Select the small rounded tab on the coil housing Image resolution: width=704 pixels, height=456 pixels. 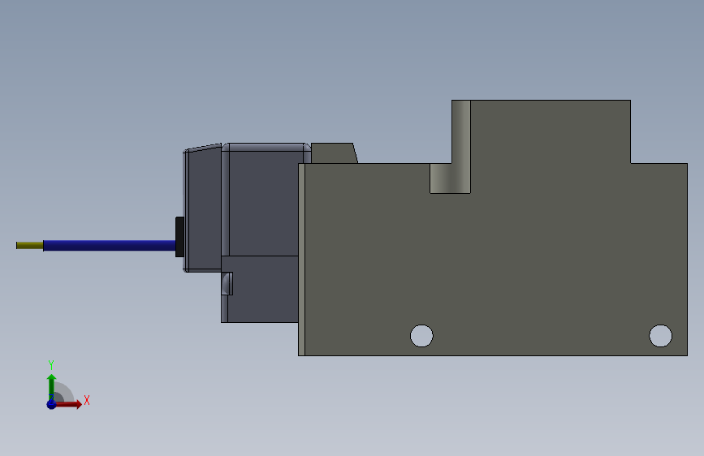[x=227, y=284]
